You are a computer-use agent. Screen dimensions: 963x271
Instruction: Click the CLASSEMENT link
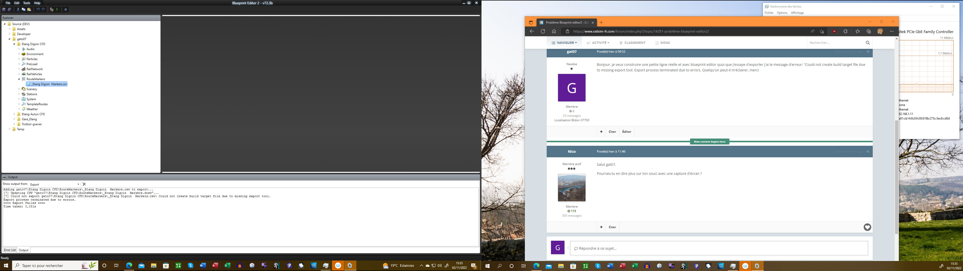pyautogui.click(x=632, y=43)
